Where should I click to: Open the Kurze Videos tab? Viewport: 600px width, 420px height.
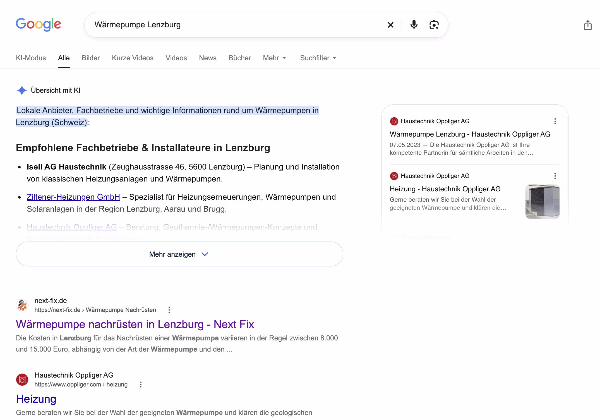coord(133,58)
